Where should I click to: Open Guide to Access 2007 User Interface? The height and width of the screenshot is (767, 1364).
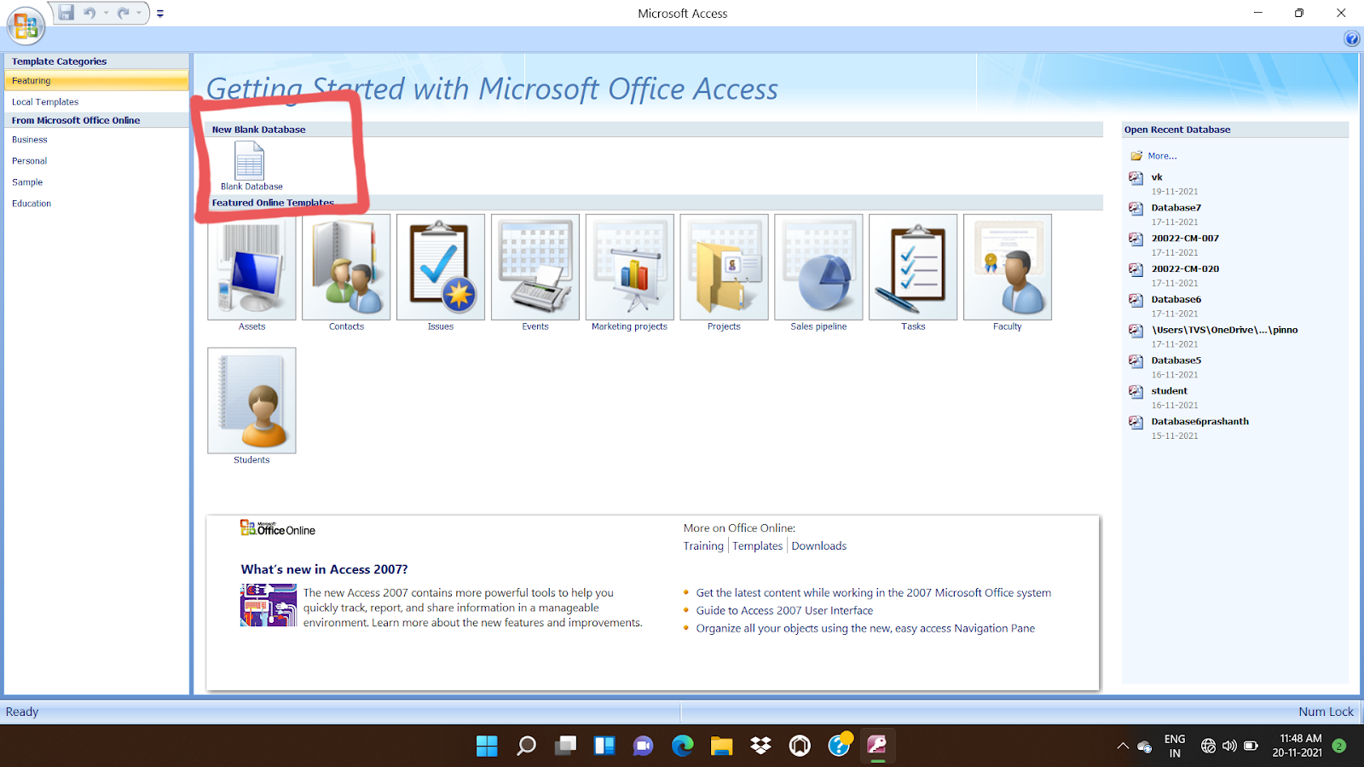pos(784,611)
